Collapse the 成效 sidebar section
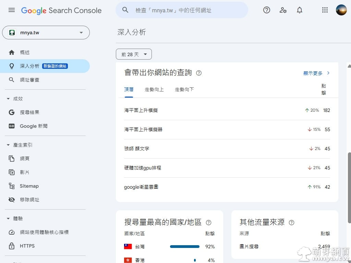 click(9, 99)
